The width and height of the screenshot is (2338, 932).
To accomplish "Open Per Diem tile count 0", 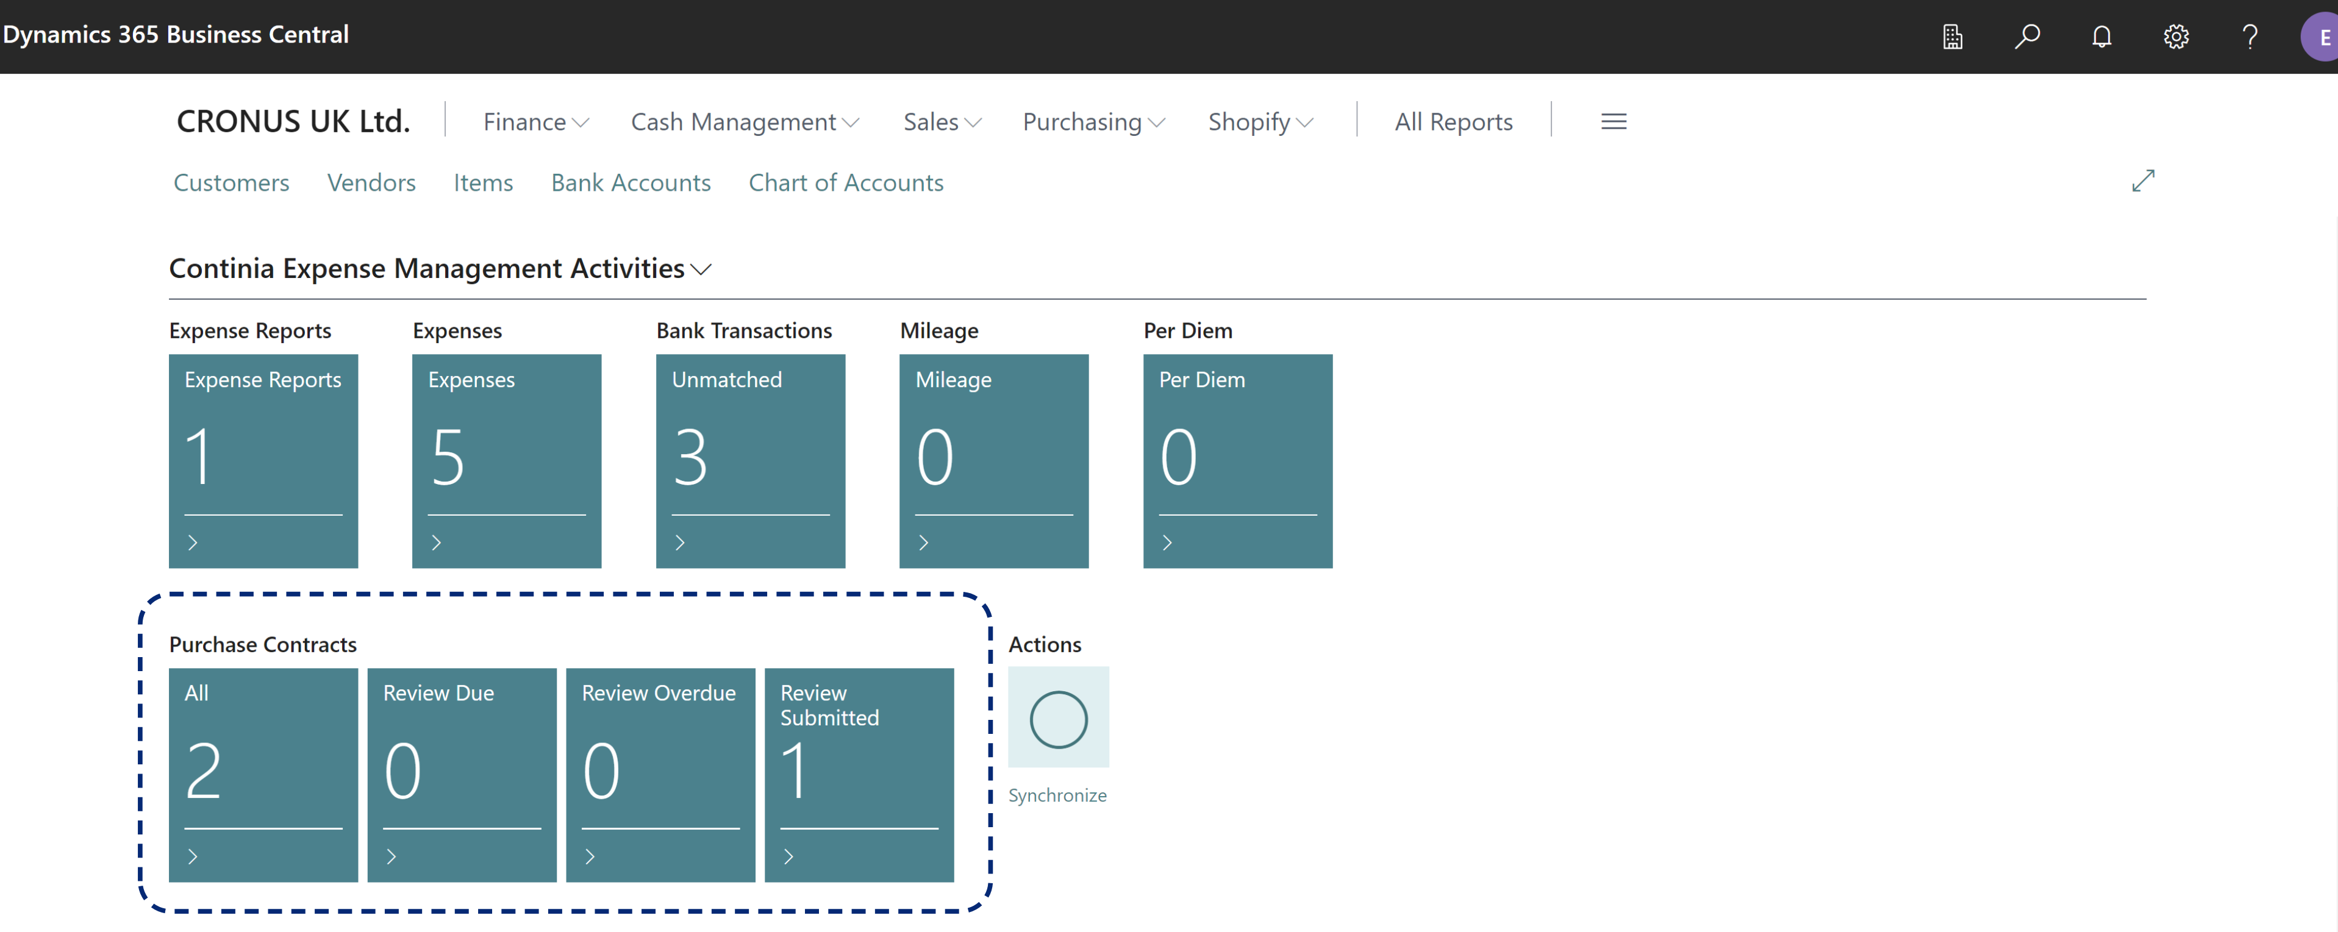I will click(1238, 461).
